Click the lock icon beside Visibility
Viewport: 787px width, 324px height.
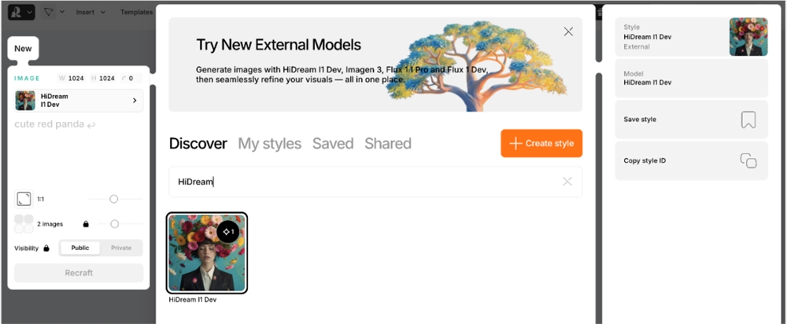(x=46, y=249)
